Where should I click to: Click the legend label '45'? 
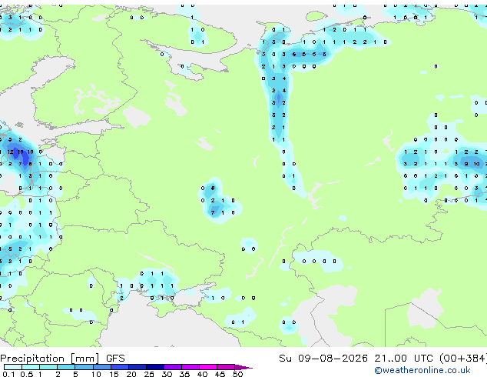(x=220, y=374)
